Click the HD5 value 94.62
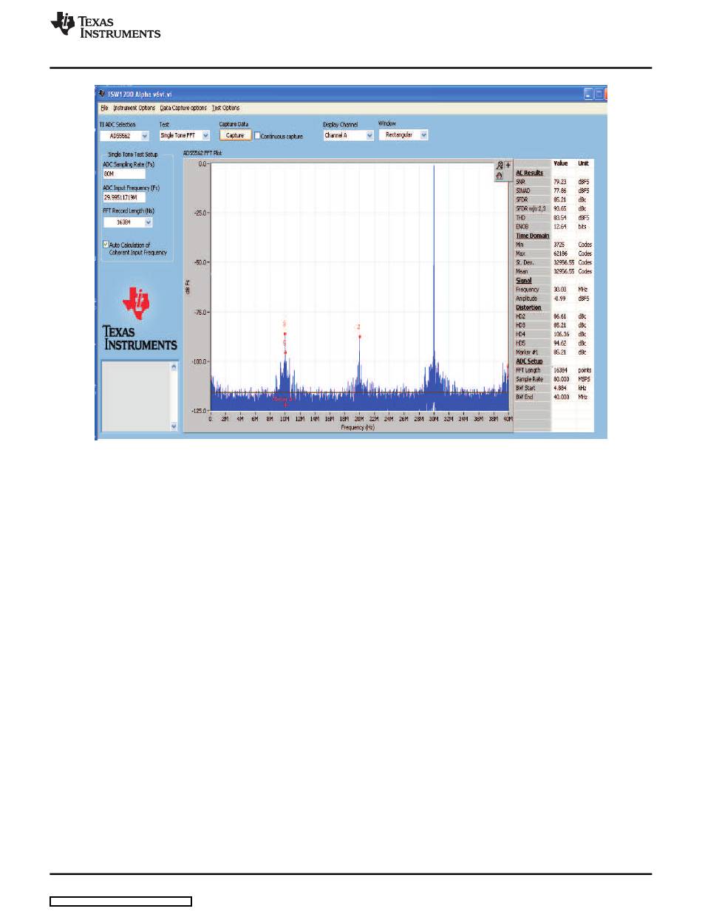702x917 pixels. click(x=560, y=344)
